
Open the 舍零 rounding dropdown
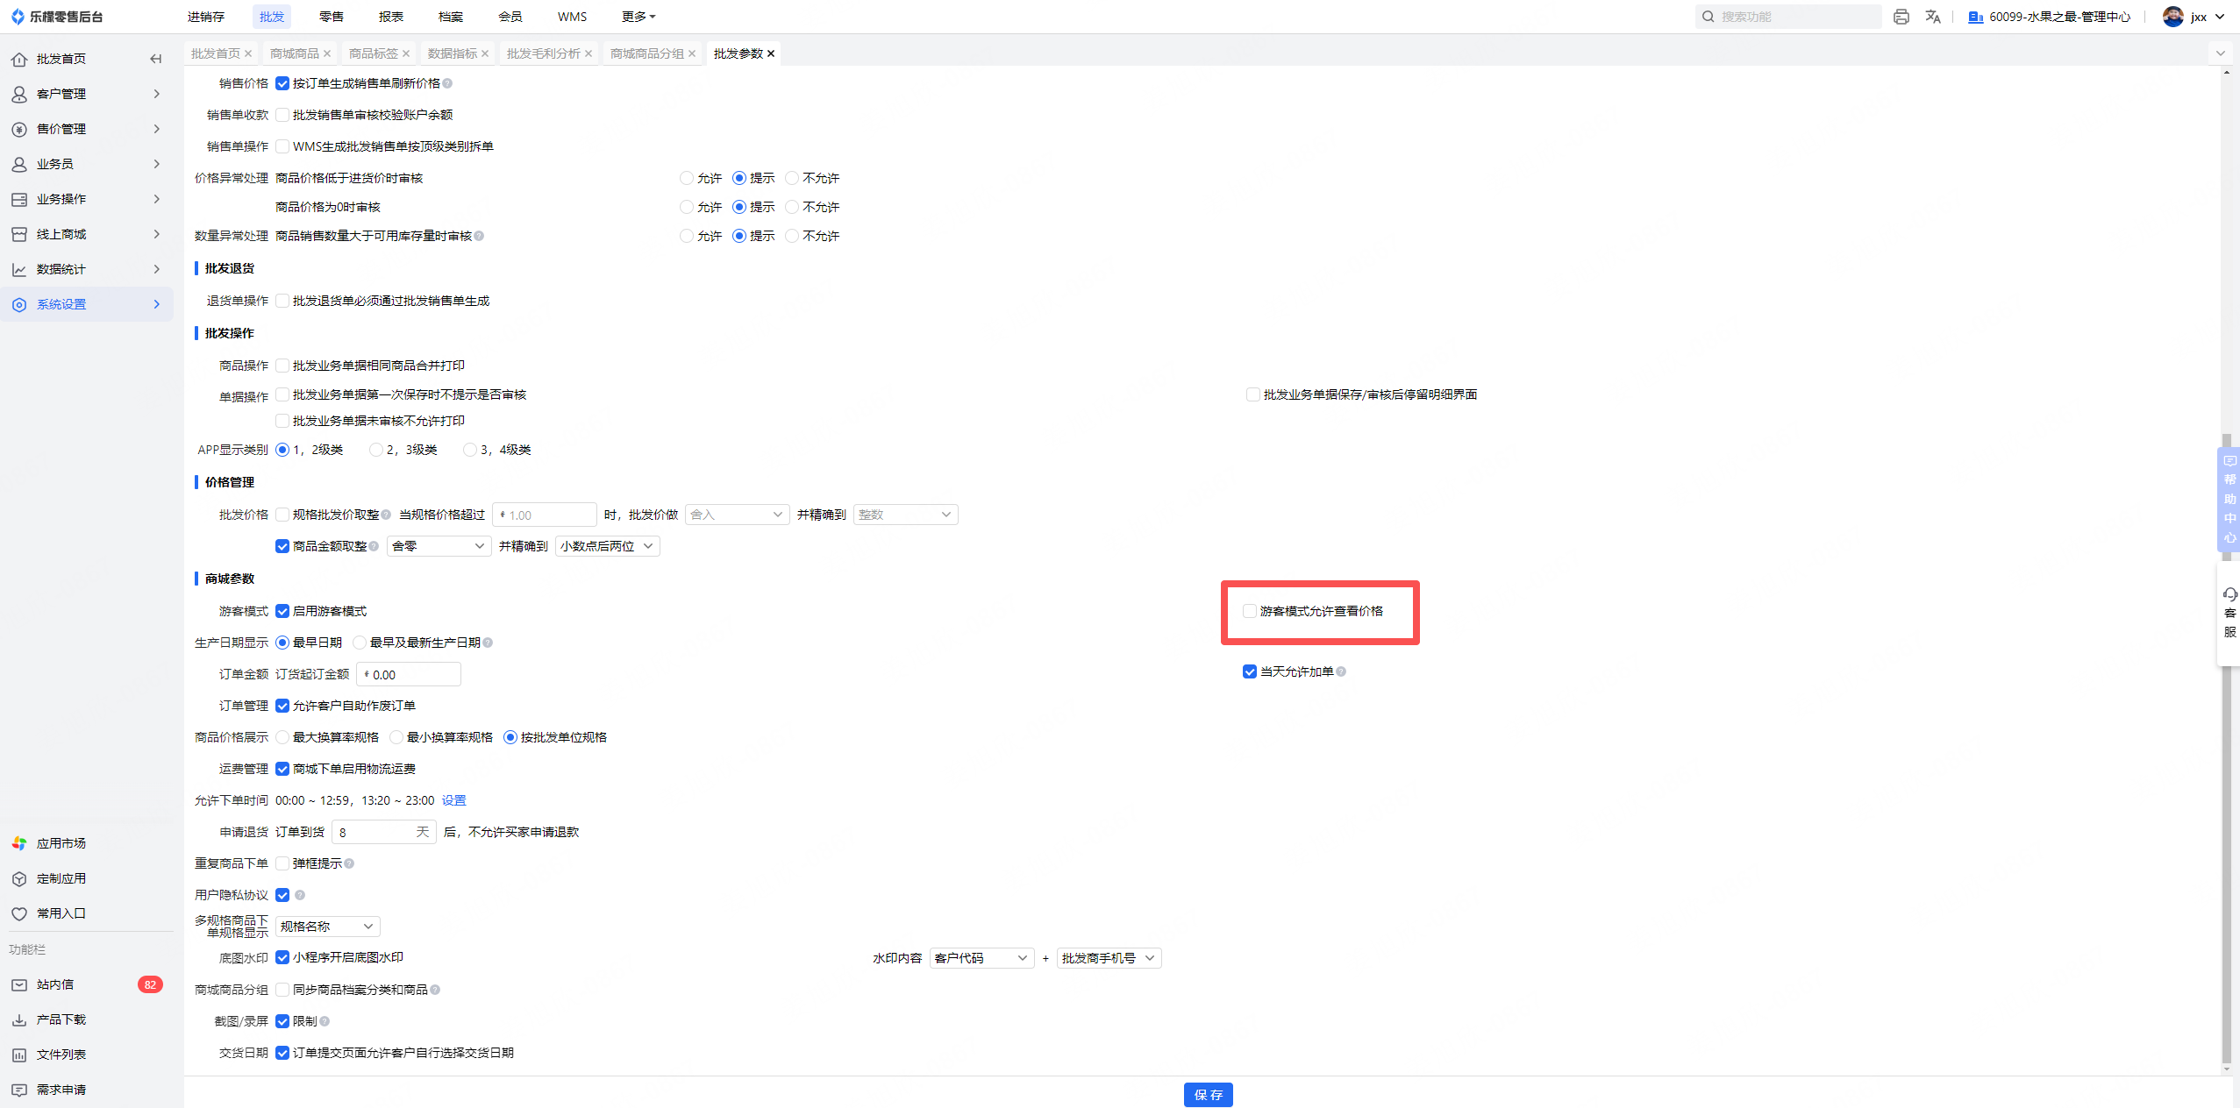(439, 546)
